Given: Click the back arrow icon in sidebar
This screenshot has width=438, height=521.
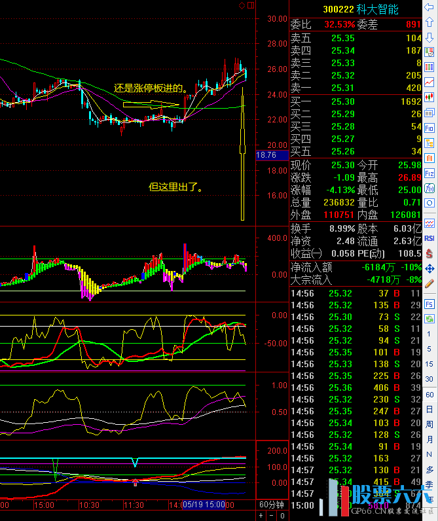Looking at the screenshot, I should tap(429, 8).
